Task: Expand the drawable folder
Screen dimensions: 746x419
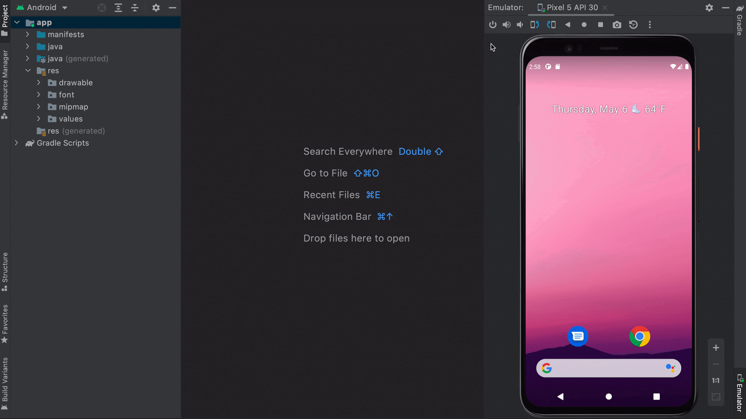Action: tap(39, 83)
